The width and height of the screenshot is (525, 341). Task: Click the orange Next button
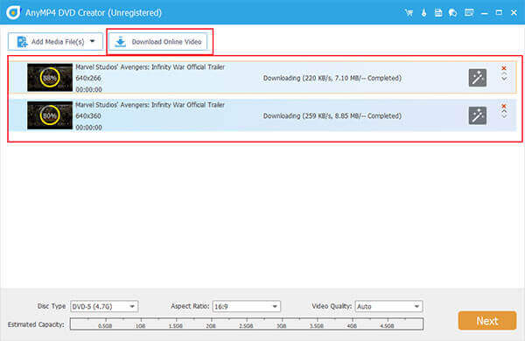[x=487, y=321]
